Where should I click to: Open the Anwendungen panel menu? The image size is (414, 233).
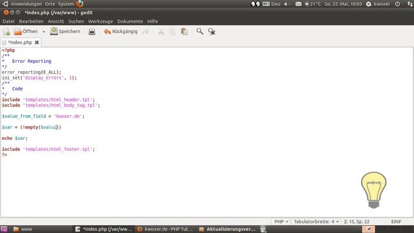point(26,4)
